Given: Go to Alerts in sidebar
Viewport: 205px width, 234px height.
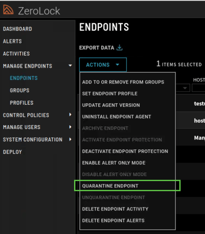Looking at the screenshot, I should [12, 41].
